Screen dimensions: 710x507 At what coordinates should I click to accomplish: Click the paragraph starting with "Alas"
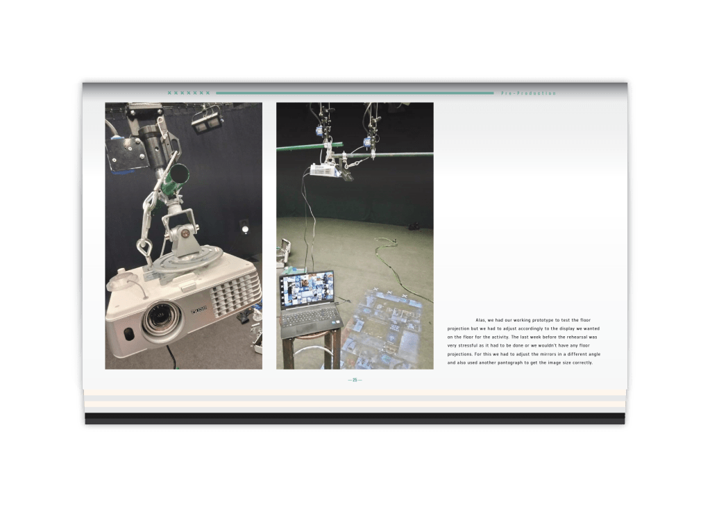[523, 341]
